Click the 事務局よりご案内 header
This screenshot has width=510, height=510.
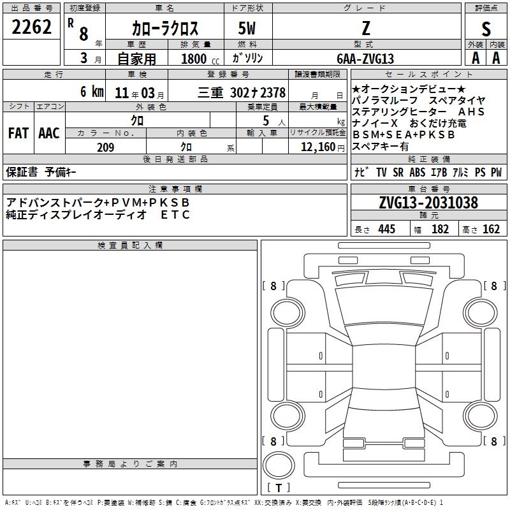tap(130, 464)
